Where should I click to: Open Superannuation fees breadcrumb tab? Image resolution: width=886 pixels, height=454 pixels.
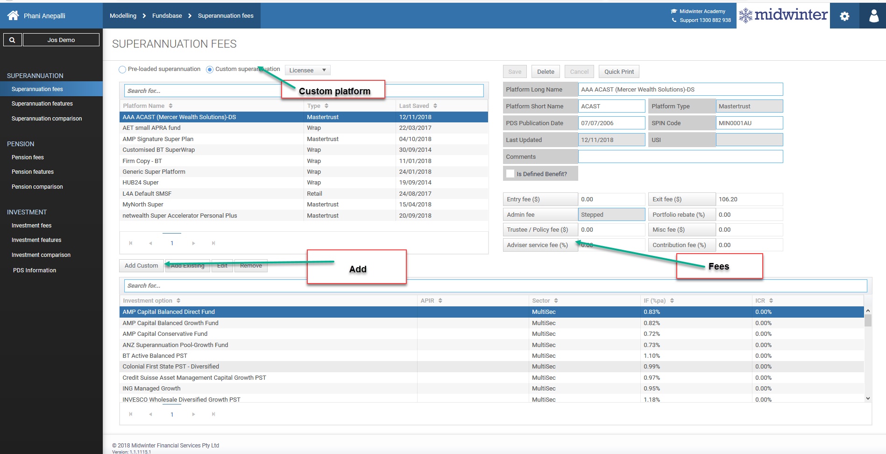tap(226, 15)
